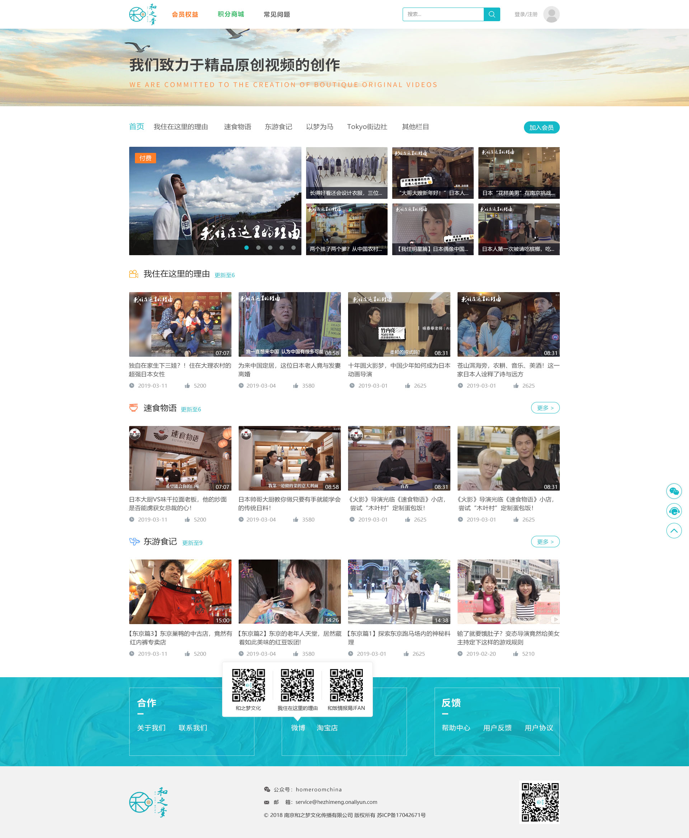Open 会员权益 menu item
Image resolution: width=689 pixels, height=838 pixels.
point(185,14)
